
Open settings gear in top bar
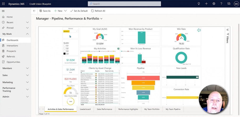pos(214,4)
